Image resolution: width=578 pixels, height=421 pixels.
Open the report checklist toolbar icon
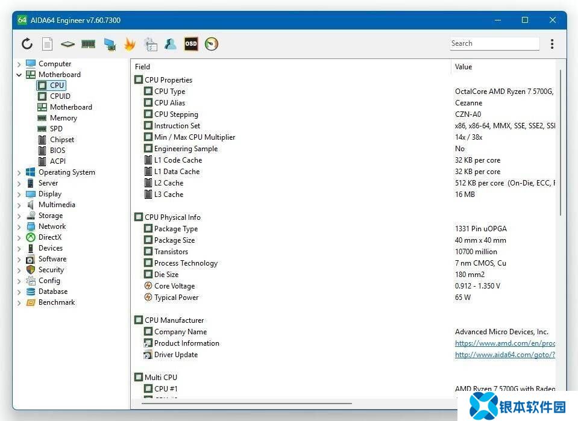pos(151,44)
